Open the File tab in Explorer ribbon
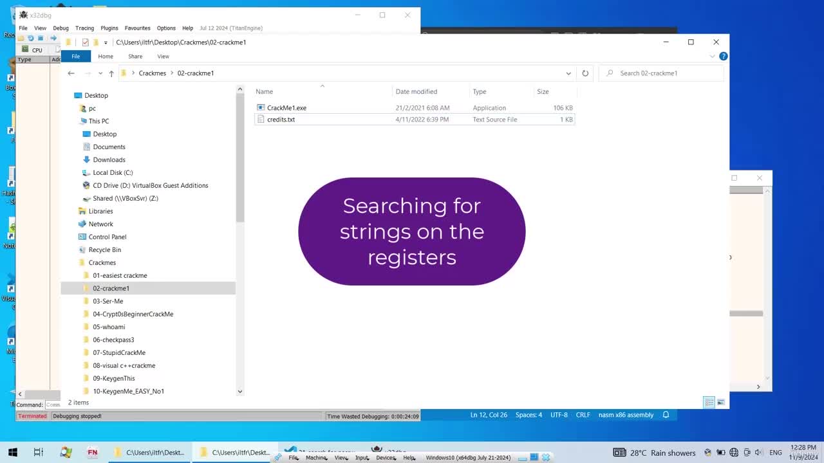Image resolution: width=824 pixels, height=463 pixels. 75,57
